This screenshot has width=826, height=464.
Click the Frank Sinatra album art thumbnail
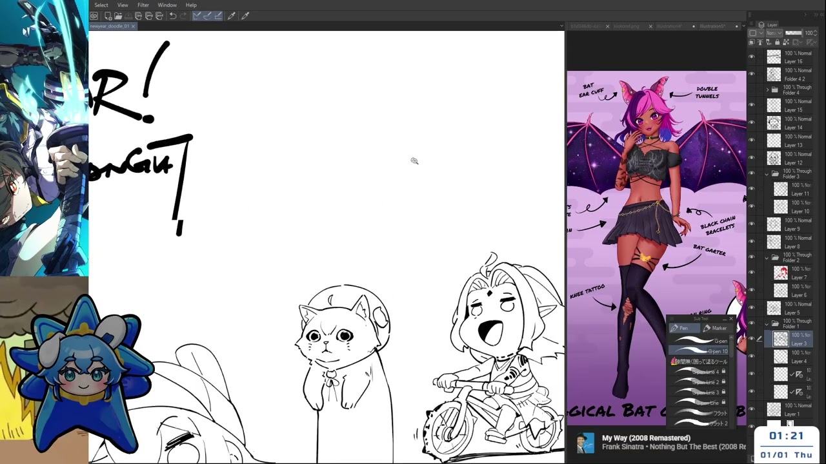click(x=585, y=443)
